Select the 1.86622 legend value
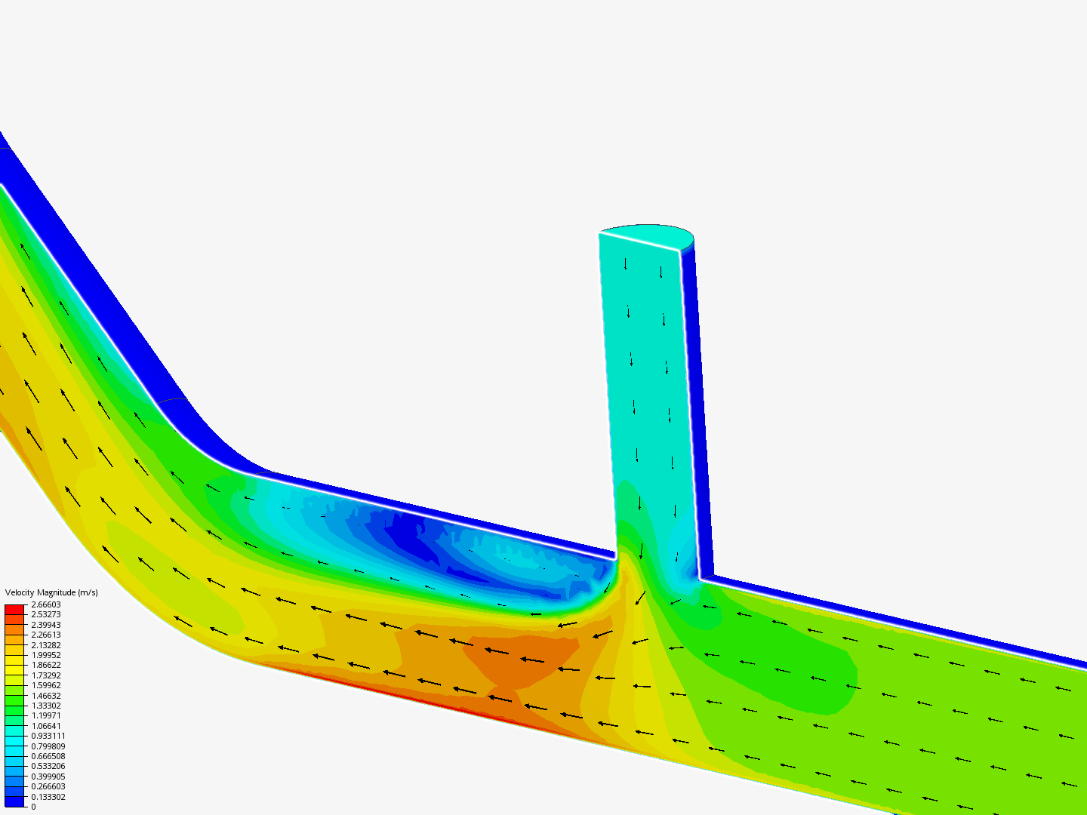This screenshot has height=815, width=1087. 46,665
